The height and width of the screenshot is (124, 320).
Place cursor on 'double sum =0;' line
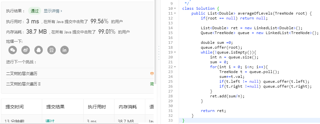tap(217, 43)
